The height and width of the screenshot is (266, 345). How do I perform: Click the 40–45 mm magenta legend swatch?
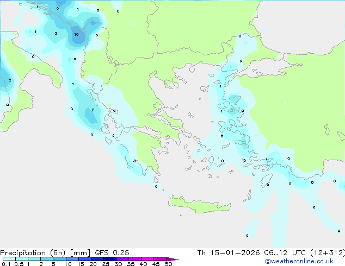147,259
